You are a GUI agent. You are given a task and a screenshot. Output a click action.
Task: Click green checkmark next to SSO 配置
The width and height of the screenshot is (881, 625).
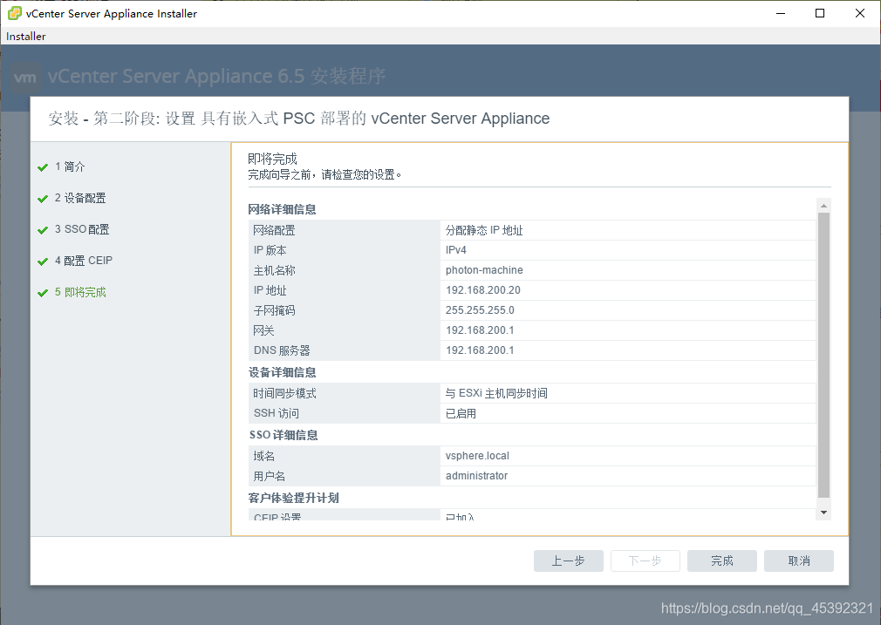pos(43,230)
